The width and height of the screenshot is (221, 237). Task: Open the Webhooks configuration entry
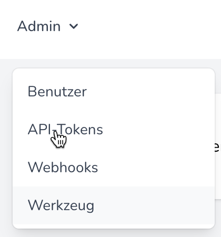(x=63, y=167)
